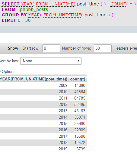Select the year cell 2015
Screen dimensions: 137x154
63,123
